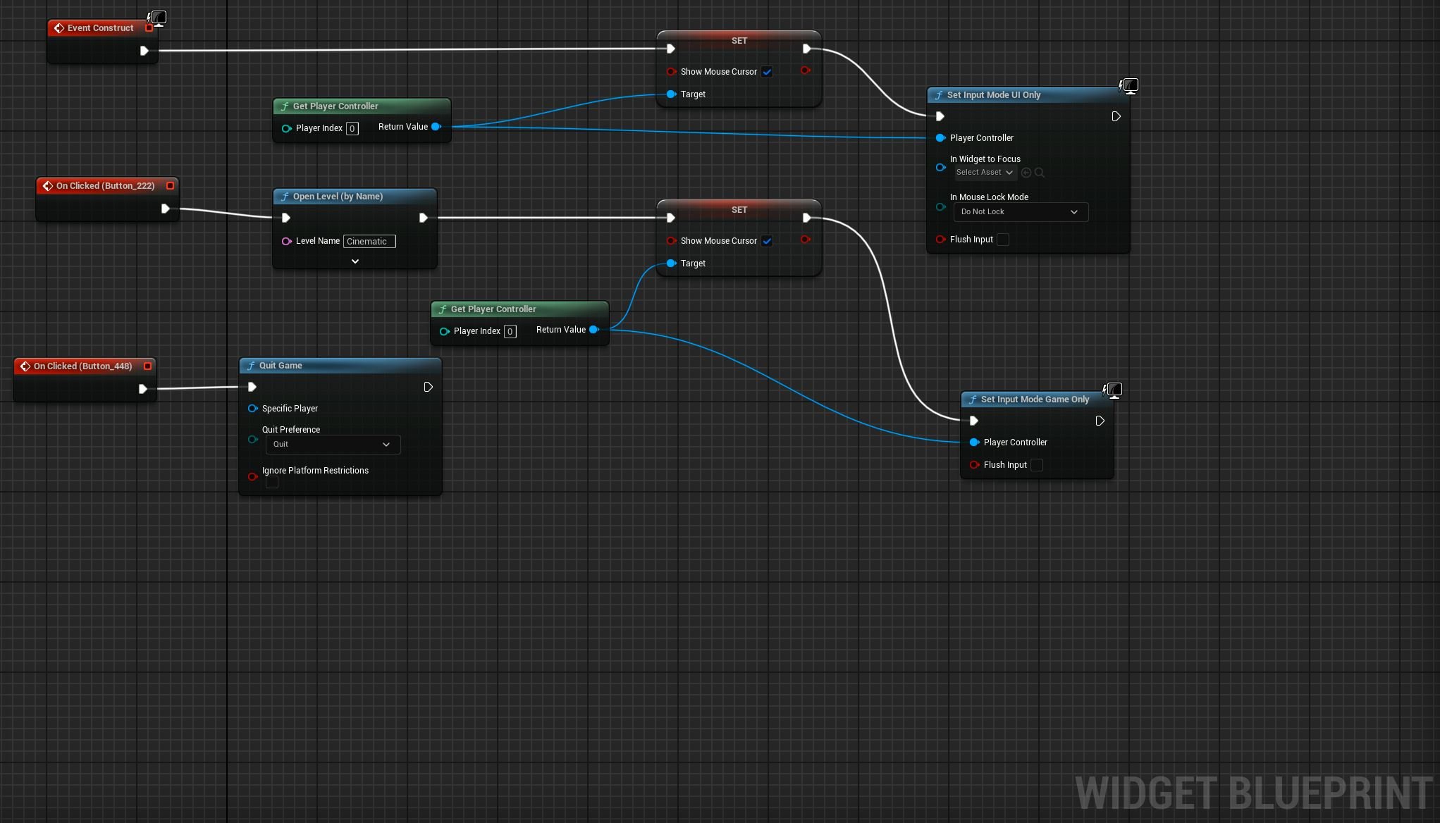Select Set Input Mode UI Only node header
Screen dimensions: 1440x823
click(x=993, y=95)
